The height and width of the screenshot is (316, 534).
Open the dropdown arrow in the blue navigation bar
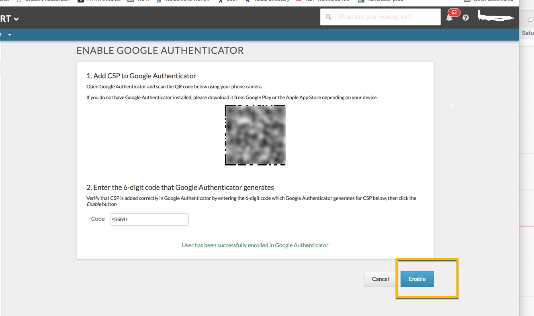[x=10, y=35]
